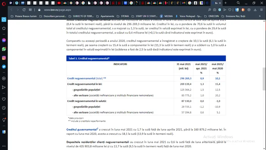Expand the Emisiune Noi, Boții bookmark folder
266x150 pixels.
233,16
